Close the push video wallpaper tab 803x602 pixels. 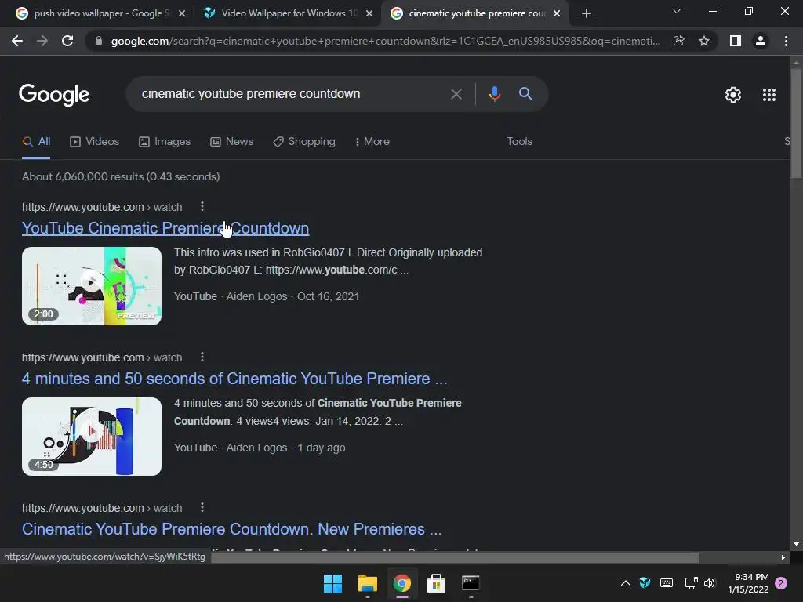[x=181, y=13]
